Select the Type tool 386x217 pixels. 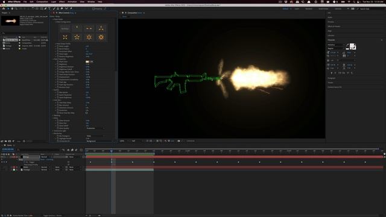tap(49, 8)
